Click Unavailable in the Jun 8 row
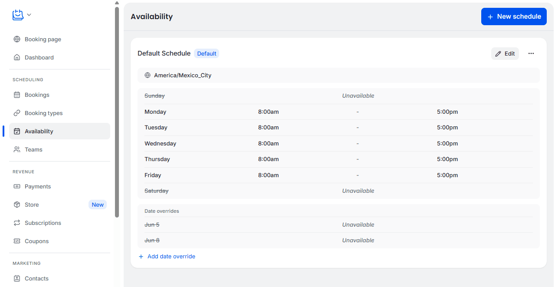The width and height of the screenshot is (555, 287). tap(358, 240)
